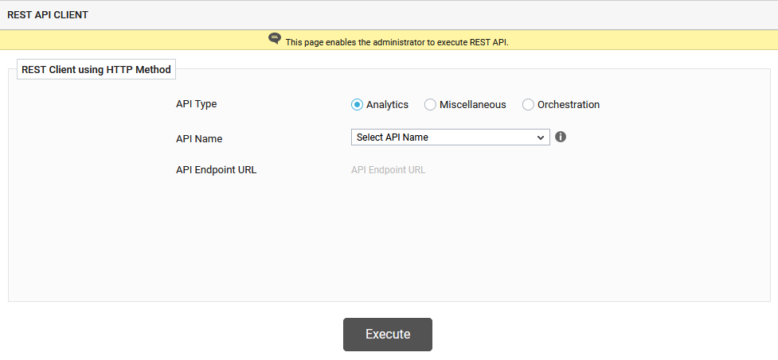Click the API Type label

tap(197, 104)
